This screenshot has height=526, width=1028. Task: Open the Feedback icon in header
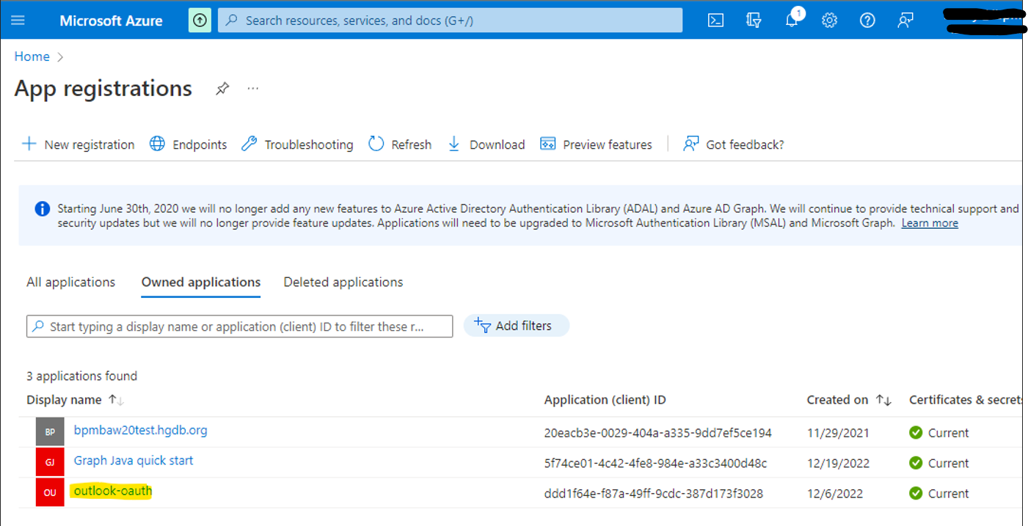point(905,21)
